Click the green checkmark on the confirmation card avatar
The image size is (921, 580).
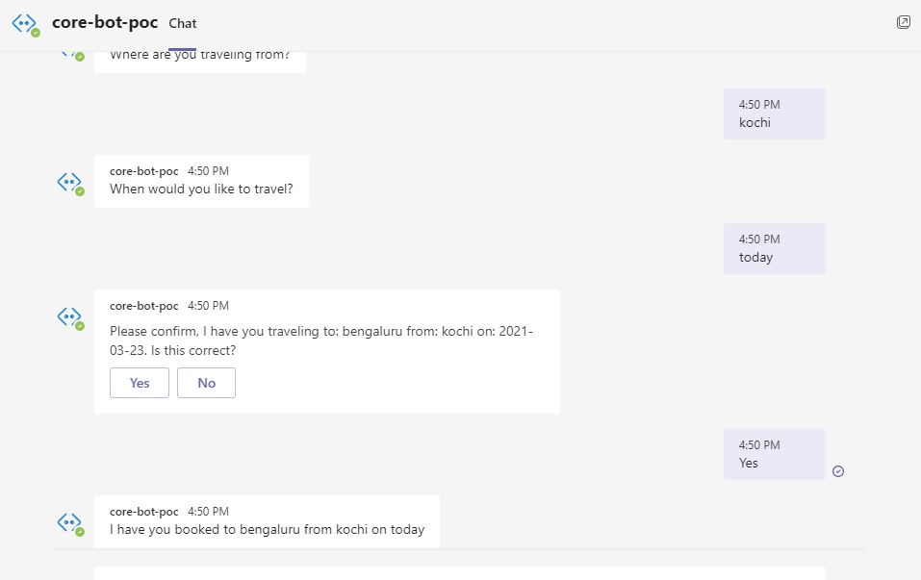78,325
